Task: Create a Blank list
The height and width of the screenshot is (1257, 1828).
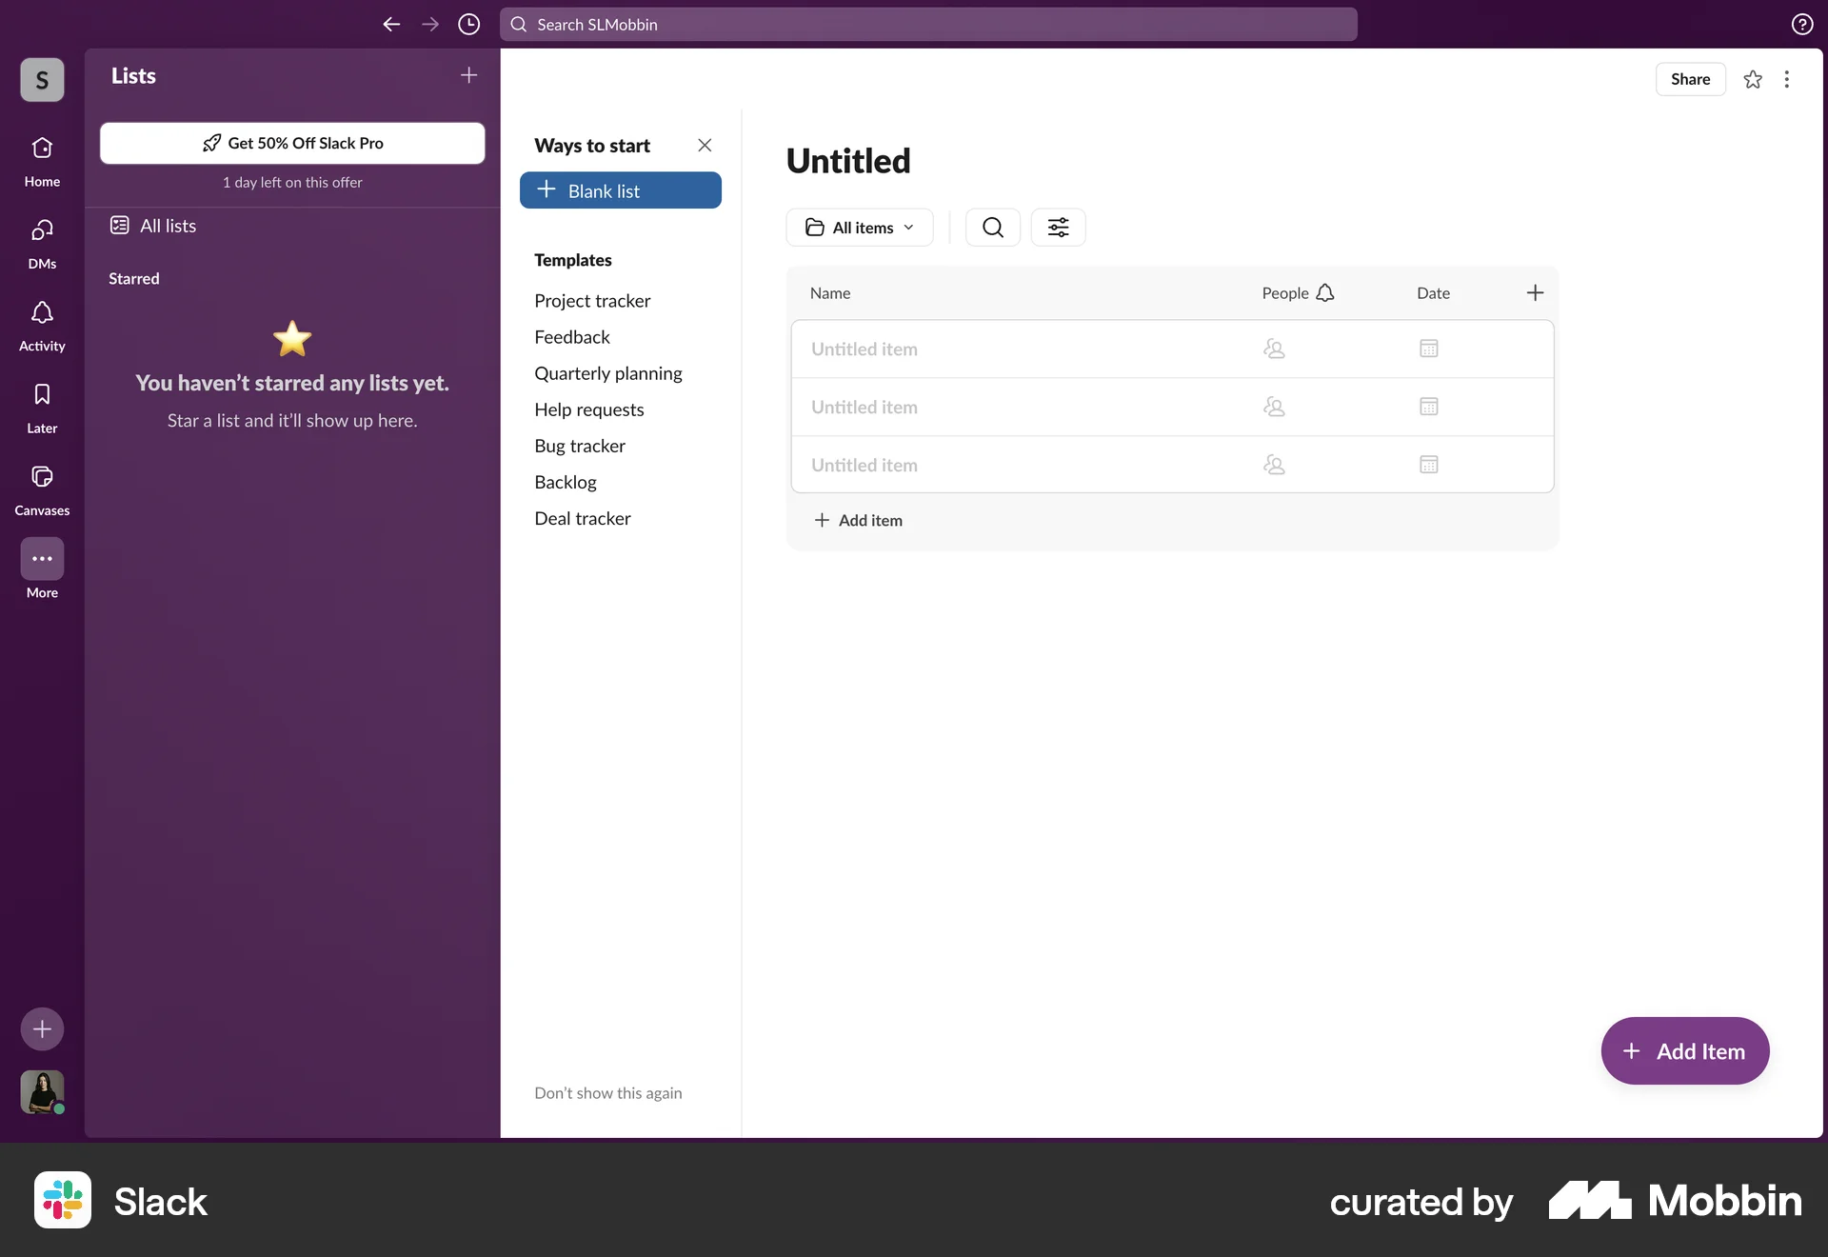Action: pos(620,190)
